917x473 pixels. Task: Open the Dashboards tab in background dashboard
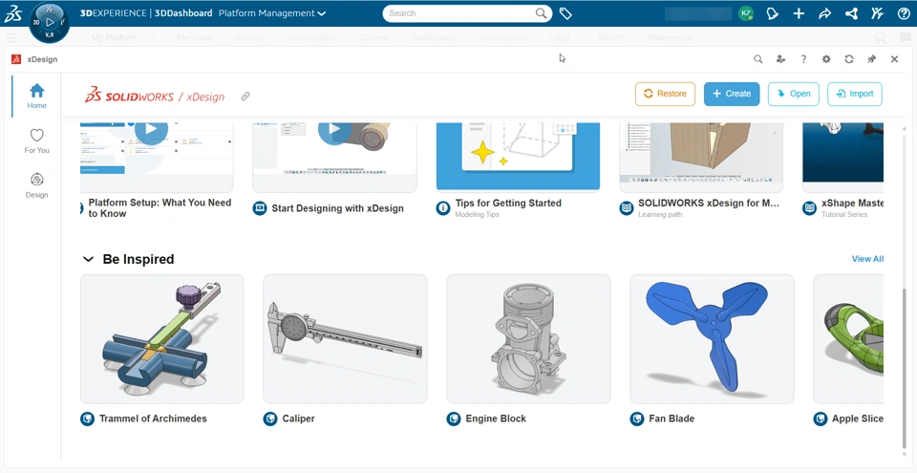[434, 37]
